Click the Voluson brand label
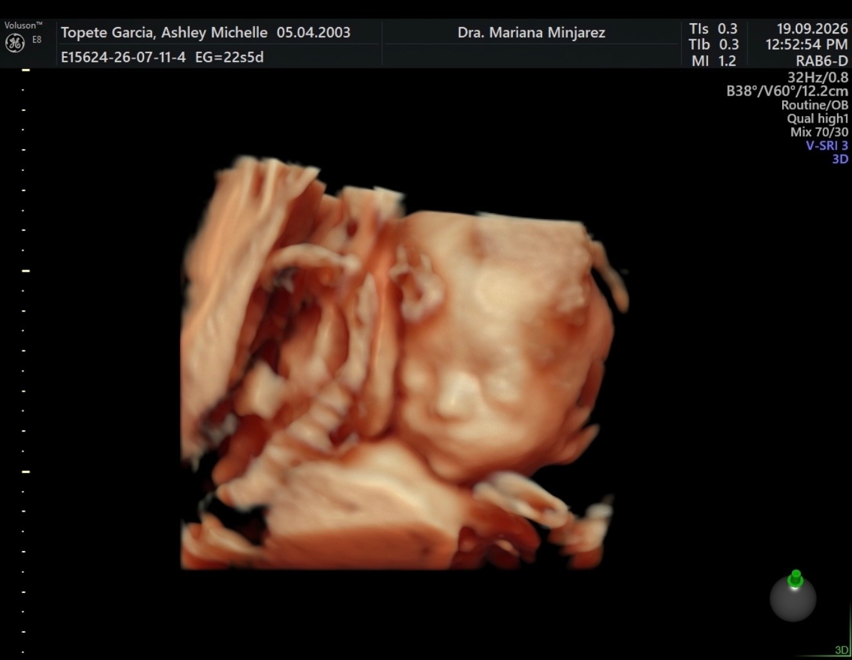852x660 pixels. (23, 25)
